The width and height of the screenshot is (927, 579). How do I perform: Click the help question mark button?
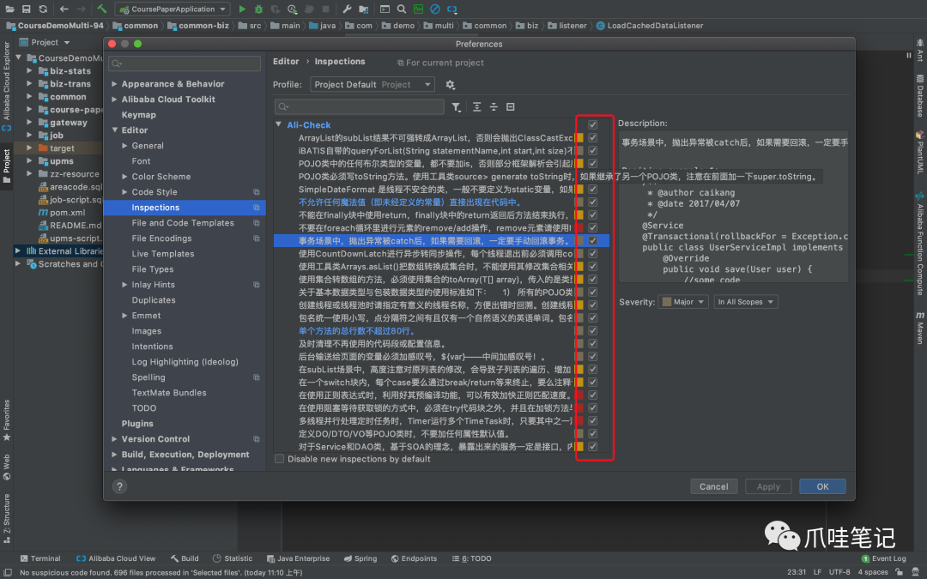pos(119,486)
